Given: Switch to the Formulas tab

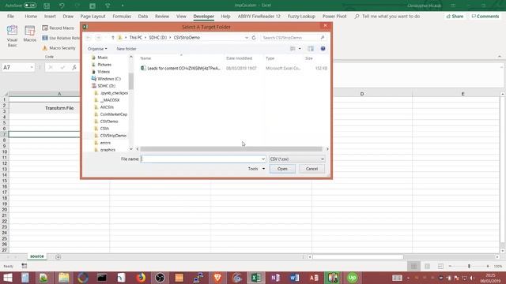Looking at the screenshot, I should [122, 16].
